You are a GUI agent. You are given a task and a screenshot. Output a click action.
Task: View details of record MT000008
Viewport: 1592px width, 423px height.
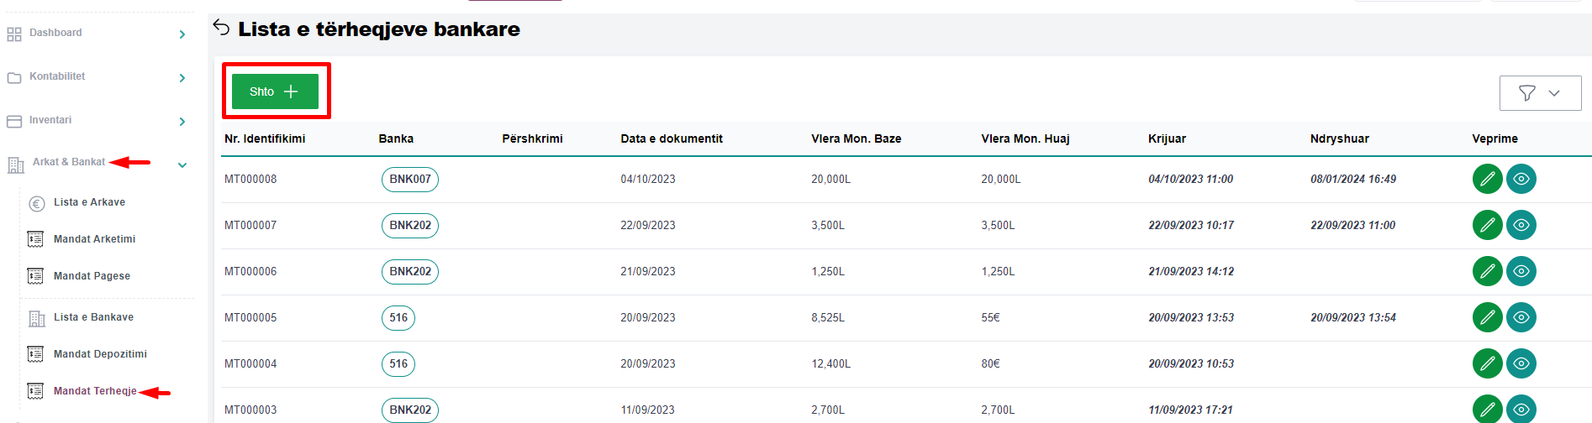(1521, 179)
